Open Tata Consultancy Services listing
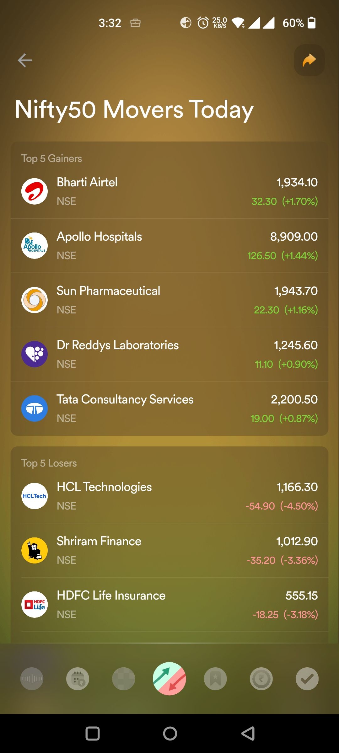The height and width of the screenshot is (753, 339). [169, 409]
